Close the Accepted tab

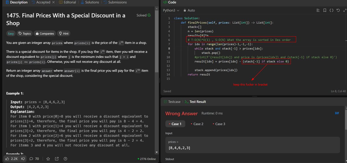[53, 2]
